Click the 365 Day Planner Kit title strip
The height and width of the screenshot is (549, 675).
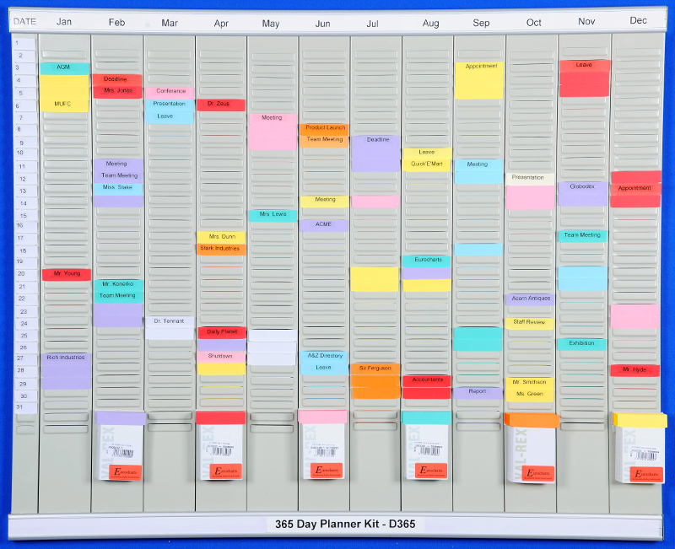click(x=346, y=525)
